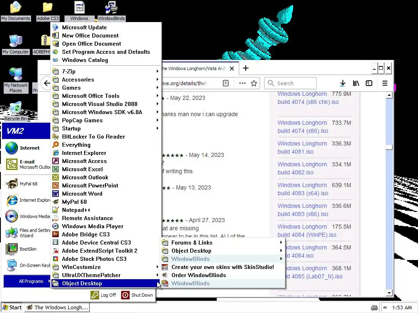The image size is (418, 313).
Task: Click the browser Search field
Action: point(290,83)
